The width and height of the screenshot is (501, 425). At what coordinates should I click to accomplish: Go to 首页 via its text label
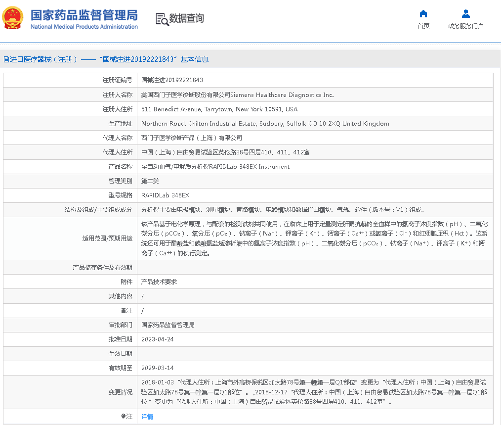(423, 26)
